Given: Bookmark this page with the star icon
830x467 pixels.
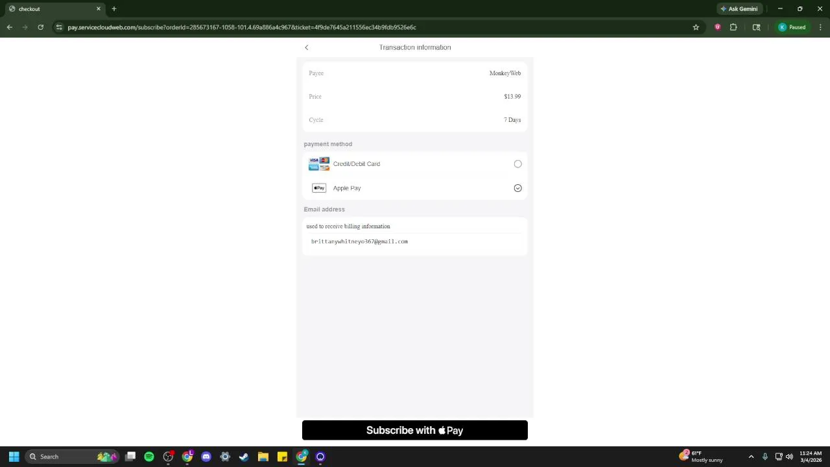Looking at the screenshot, I should point(696,27).
